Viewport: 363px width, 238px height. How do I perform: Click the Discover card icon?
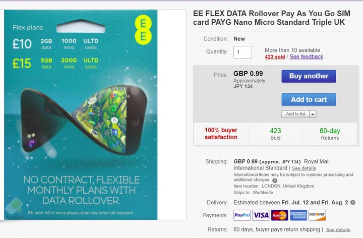317,215
